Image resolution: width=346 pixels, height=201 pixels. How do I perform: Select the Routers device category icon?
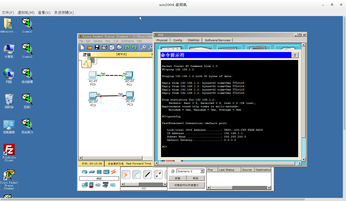click(85, 172)
